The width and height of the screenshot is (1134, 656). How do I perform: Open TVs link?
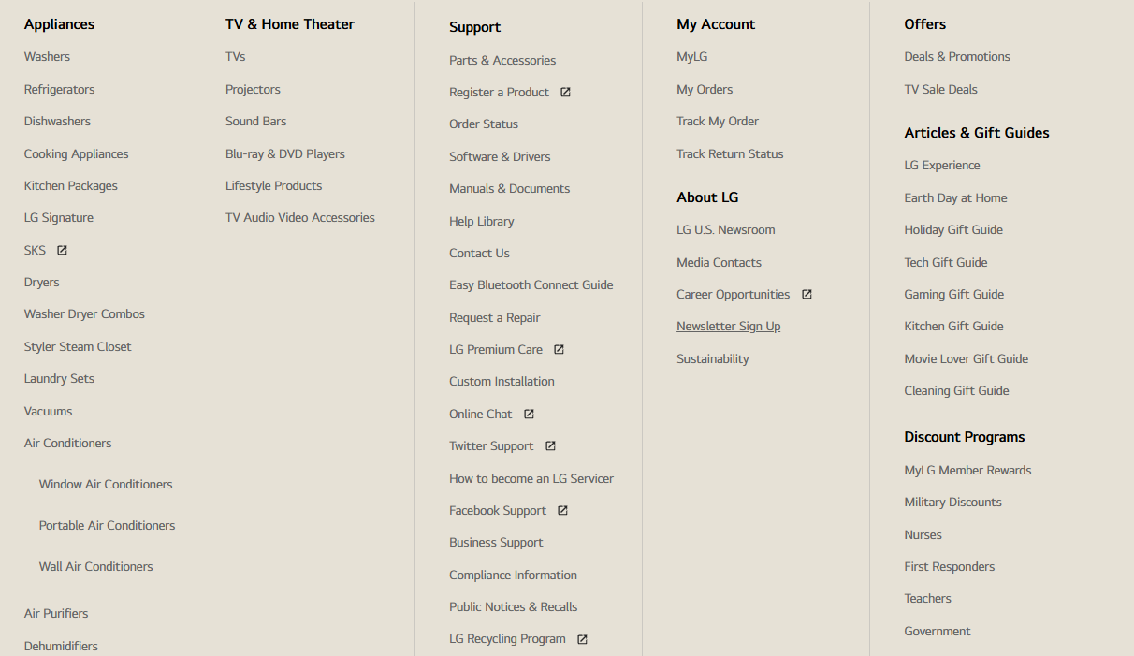(x=235, y=57)
